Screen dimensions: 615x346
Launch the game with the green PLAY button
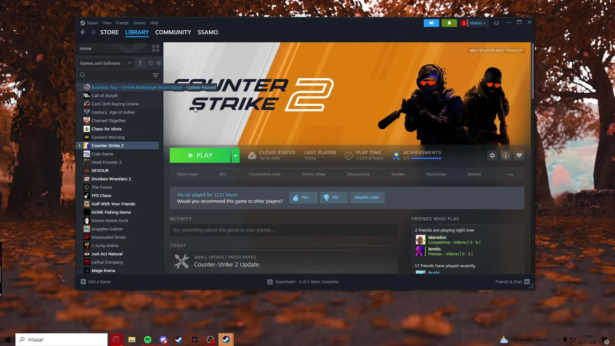tap(200, 155)
